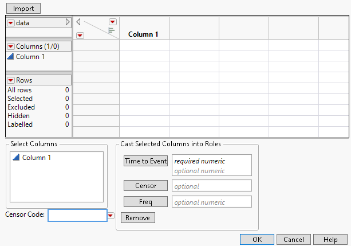Collapse the left panels with the corner triangle
The width and height of the screenshot is (351, 246).
78,22
